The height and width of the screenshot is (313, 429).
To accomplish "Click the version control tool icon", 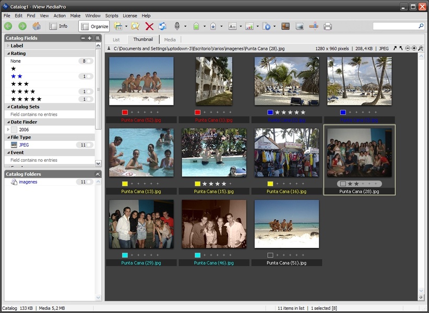I will [x=314, y=26].
